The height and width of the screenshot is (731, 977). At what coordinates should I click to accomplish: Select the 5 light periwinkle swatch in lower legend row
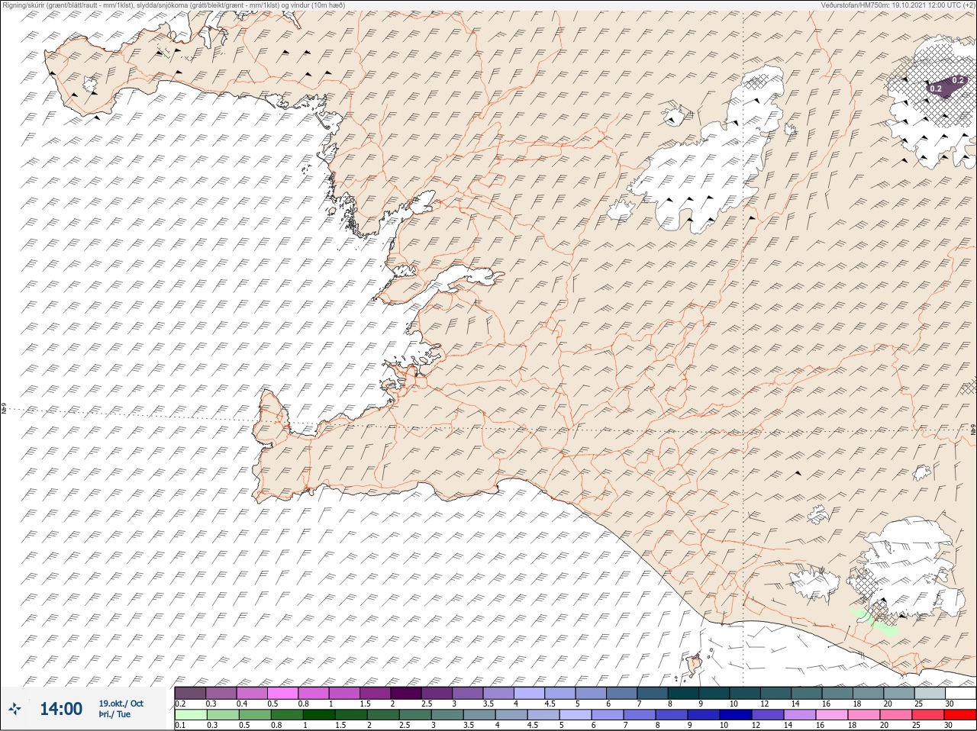[576, 715]
